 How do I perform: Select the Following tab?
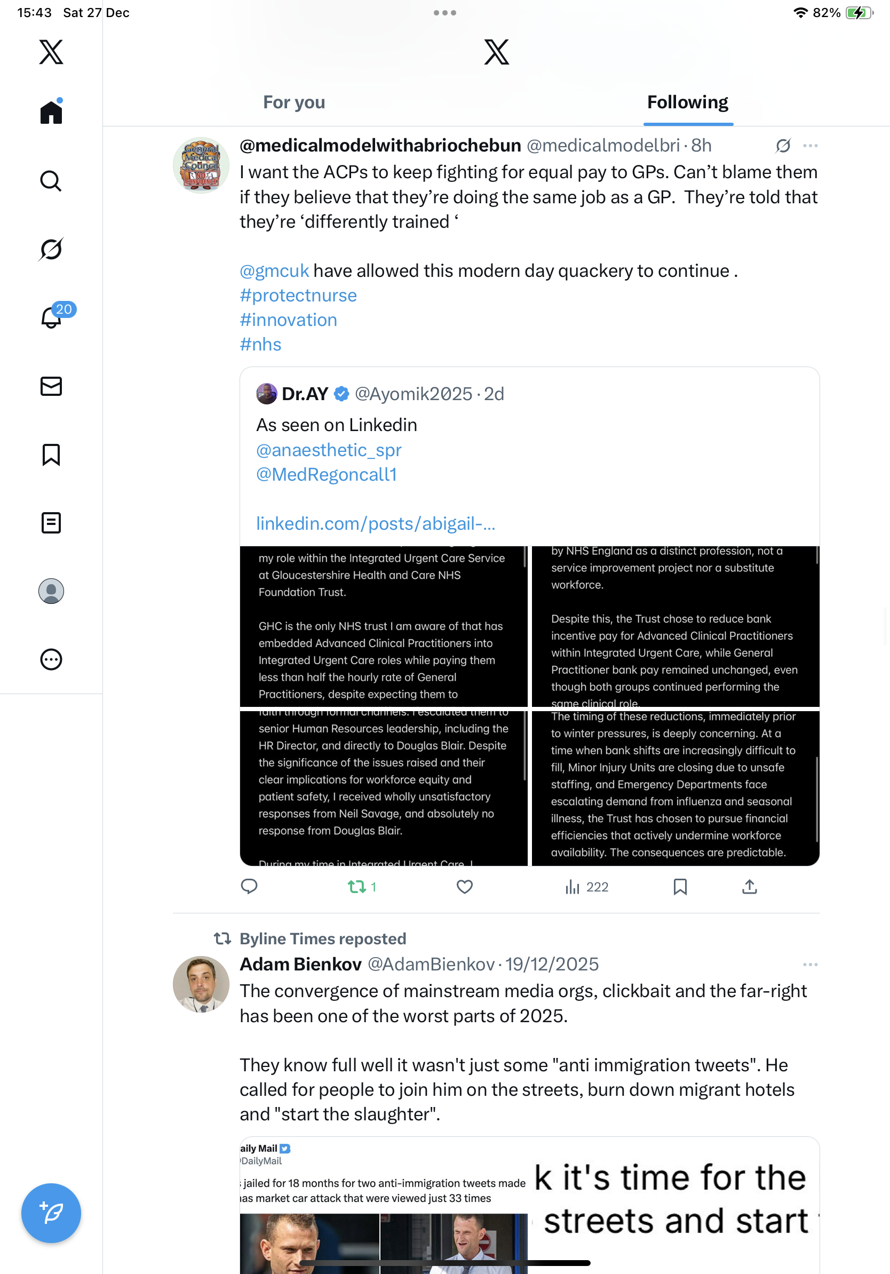[687, 102]
